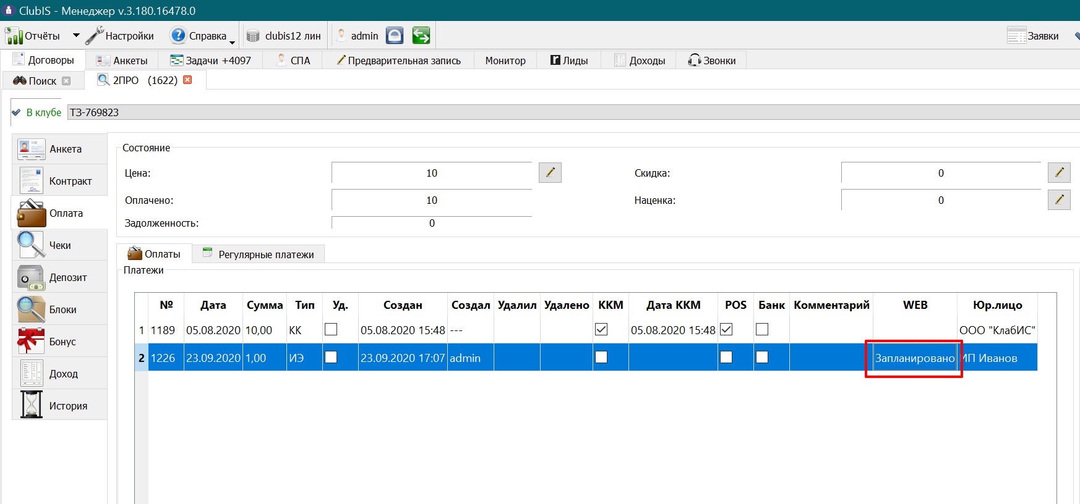This screenshot has width=1080, height=504.
Task: Toggle ККМ checkbox for payment 1189
Action: click(601, 329)
